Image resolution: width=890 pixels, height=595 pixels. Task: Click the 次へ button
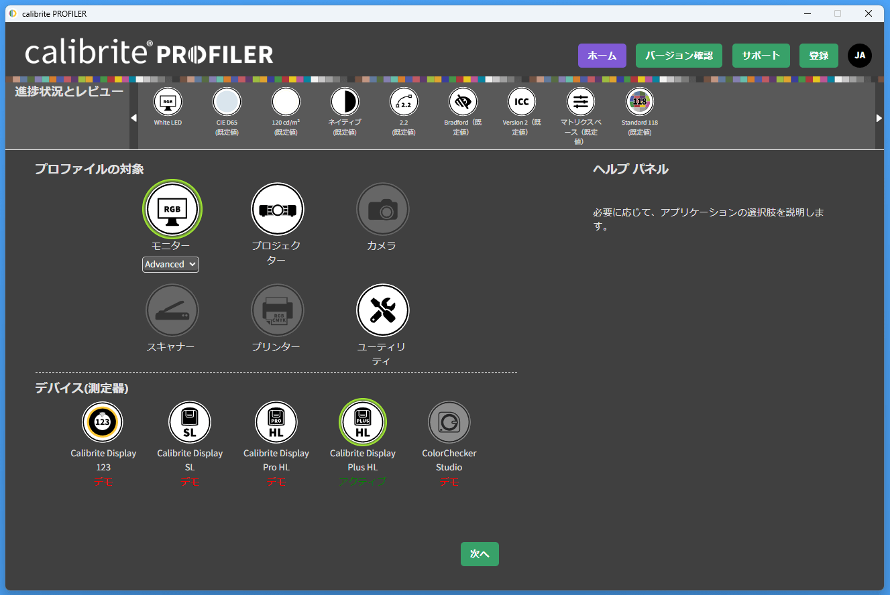[480, 554]
